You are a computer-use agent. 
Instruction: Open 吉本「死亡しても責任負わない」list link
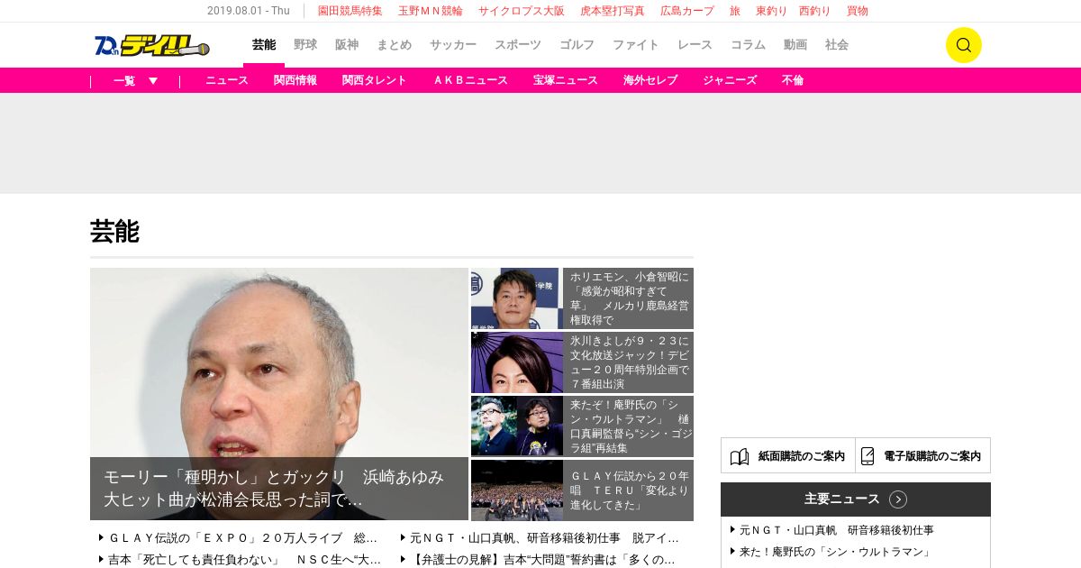[x=244, y=560]
